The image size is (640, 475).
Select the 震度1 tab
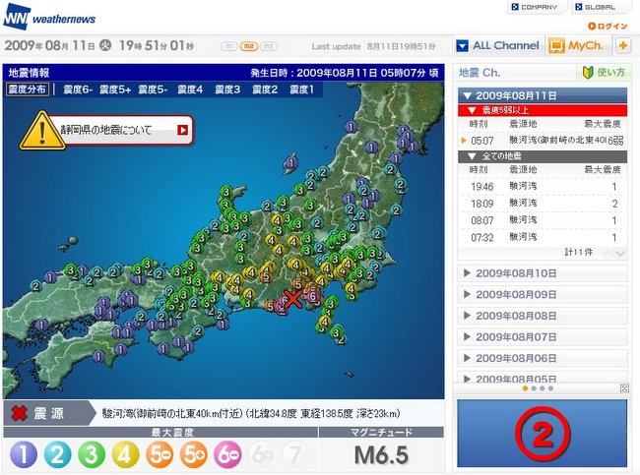[301, 89]
